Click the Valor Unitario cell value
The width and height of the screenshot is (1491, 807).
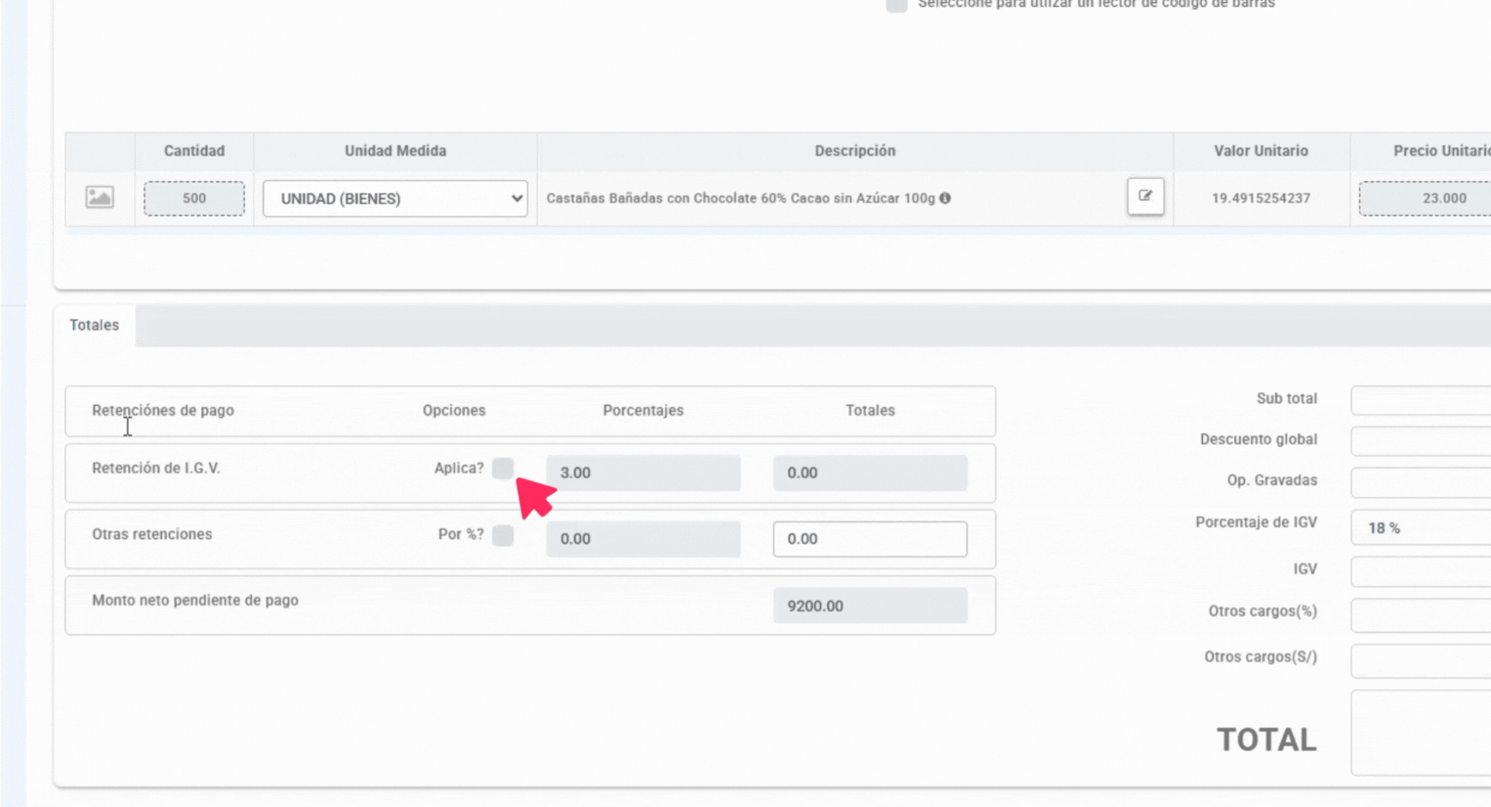1260,198
